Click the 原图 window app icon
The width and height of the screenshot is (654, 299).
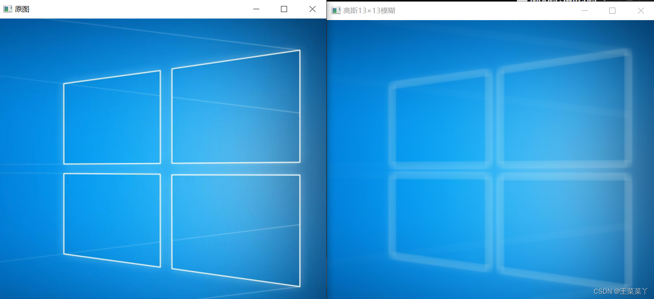8,9
